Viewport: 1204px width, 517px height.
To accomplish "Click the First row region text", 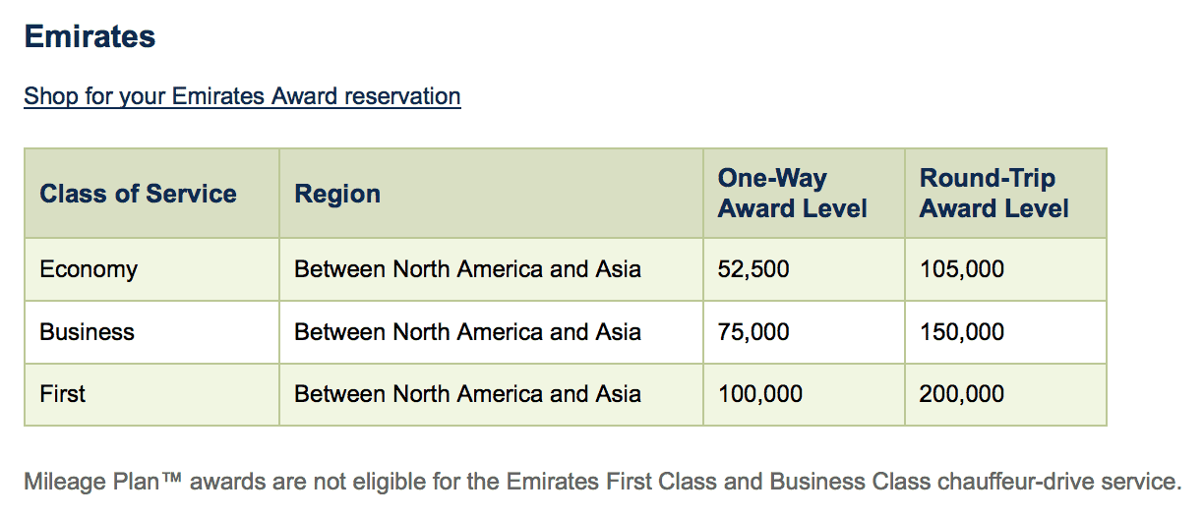I will click(467, 394).
